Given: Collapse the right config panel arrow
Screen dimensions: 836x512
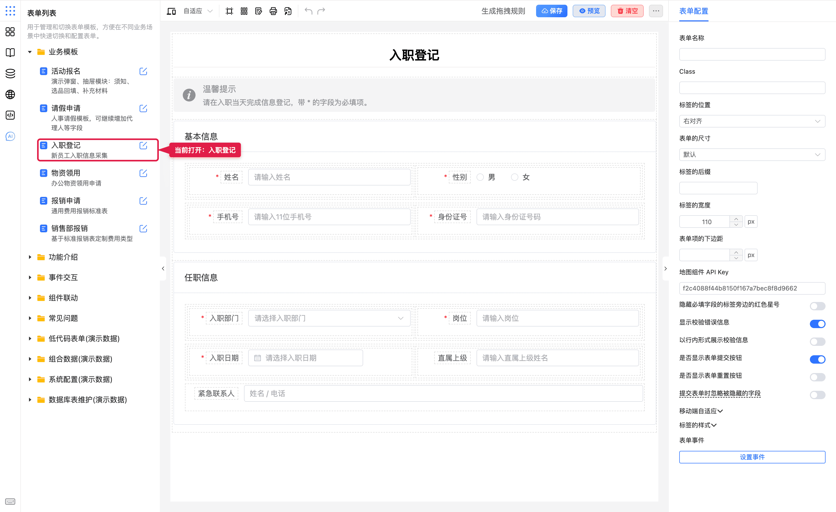Looking at the screenshot, I should pos(665,268).
